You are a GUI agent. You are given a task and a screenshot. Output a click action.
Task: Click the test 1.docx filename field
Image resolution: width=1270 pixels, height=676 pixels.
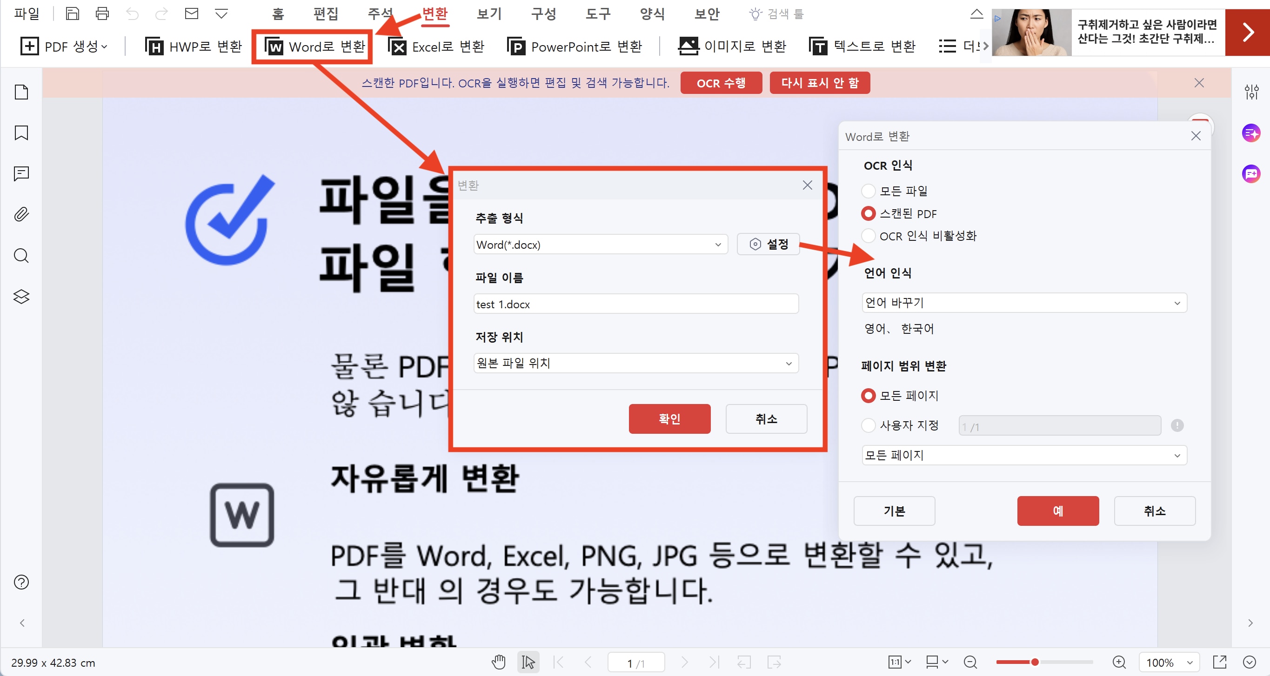pyautogui.click(x=635, y=304)
